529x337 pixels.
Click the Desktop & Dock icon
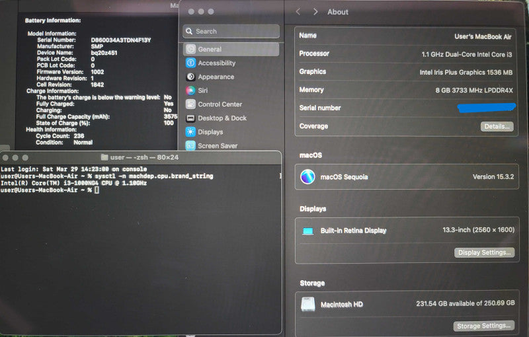(x=190, y=118)
